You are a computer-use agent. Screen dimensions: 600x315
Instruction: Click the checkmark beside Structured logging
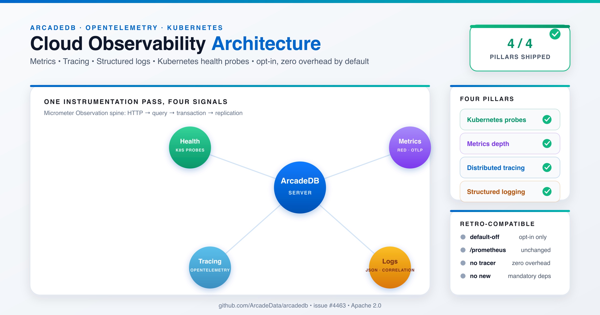pos(547,191)
